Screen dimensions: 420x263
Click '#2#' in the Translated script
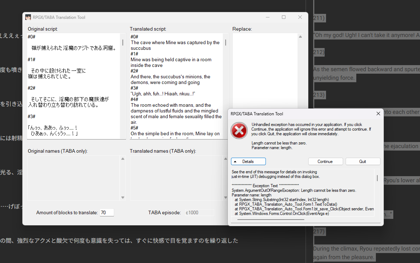(135, 71)
